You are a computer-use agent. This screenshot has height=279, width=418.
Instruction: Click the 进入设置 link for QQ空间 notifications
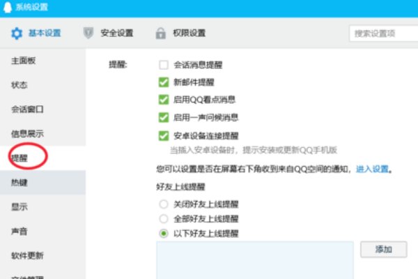[x=373, y=169]
